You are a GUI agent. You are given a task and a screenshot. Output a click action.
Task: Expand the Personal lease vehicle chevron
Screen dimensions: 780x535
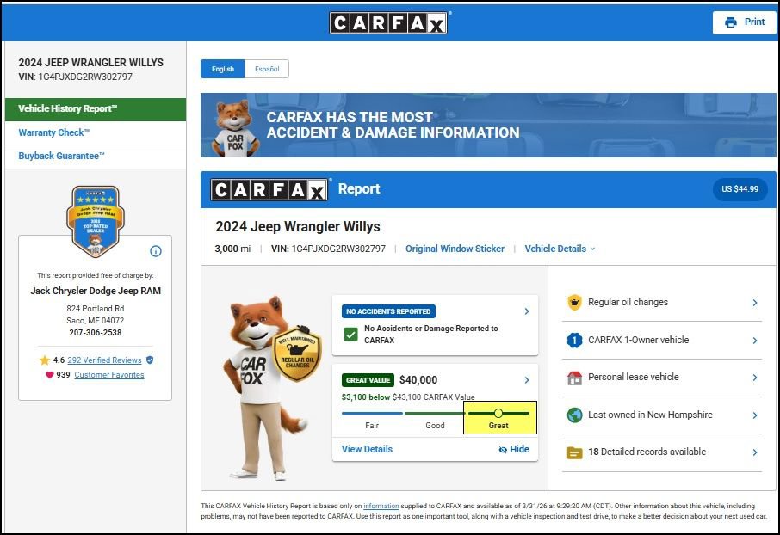point(755,378)
